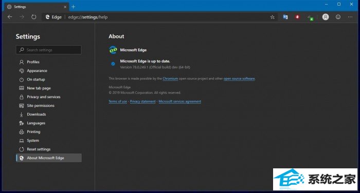
Task: Click the back navigation arrow
Action: point(10,17)
